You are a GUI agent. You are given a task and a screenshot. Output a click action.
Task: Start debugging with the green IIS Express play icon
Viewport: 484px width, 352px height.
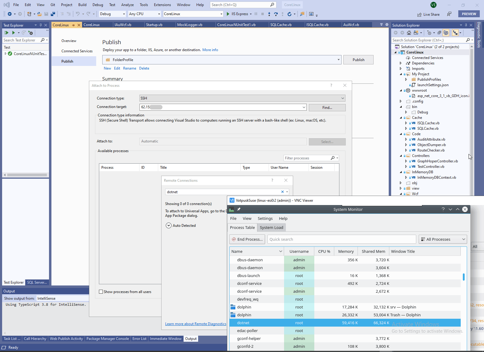click(228, 14)
